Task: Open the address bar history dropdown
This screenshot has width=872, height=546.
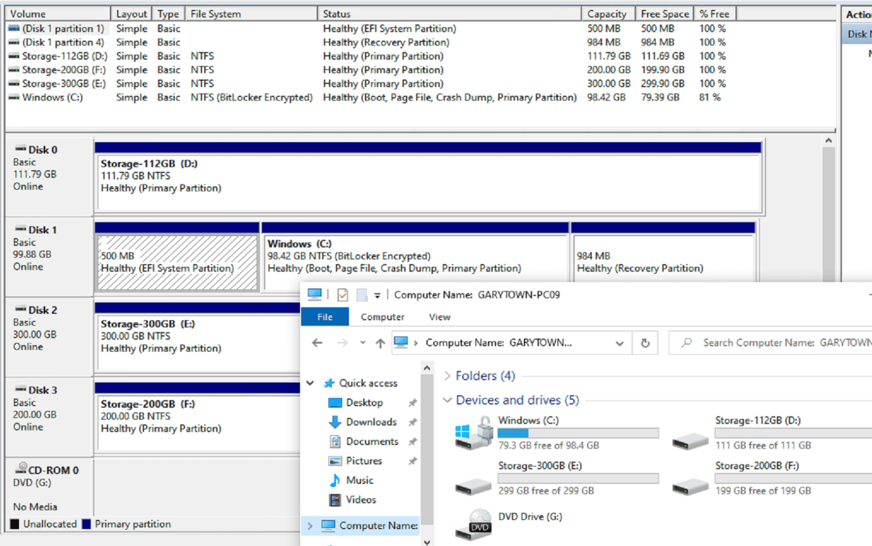Action: click(x=620, y=343)
